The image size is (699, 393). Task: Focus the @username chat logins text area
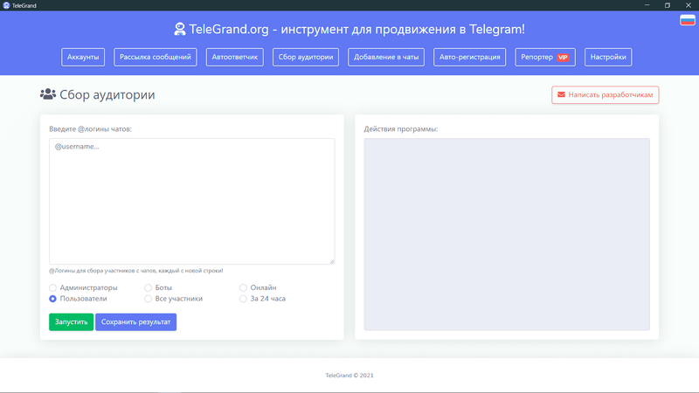pyautogui.click(x=191, y=201)
